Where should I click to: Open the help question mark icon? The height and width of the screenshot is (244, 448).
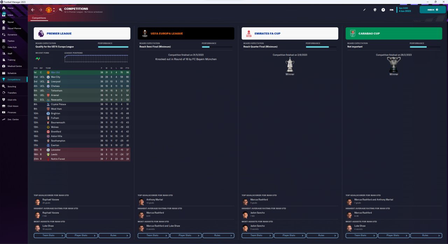[x=383, y=10]
